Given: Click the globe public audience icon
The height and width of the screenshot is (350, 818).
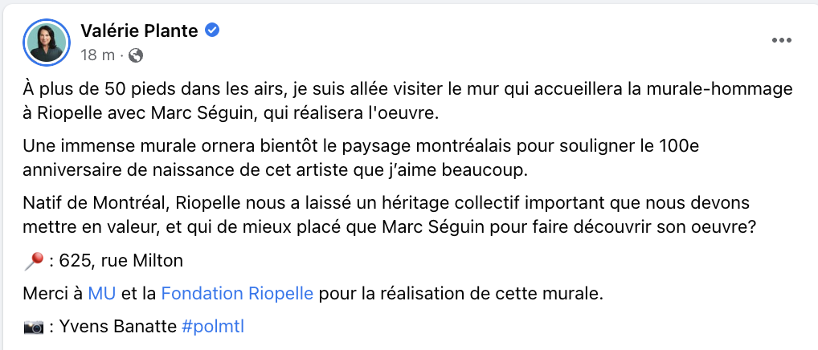Looking at the screenshot, I should coord(136,55).
